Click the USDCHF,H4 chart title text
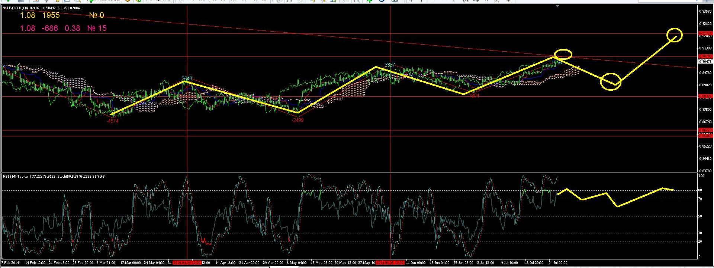This screenshot has height=268, width=714. pyautogui.click(x=17, y=8)
